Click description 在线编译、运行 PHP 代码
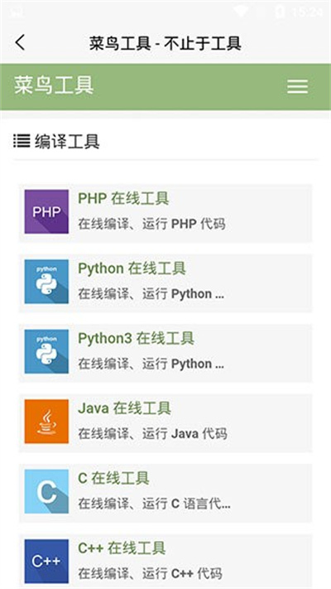 click(151, 224)
